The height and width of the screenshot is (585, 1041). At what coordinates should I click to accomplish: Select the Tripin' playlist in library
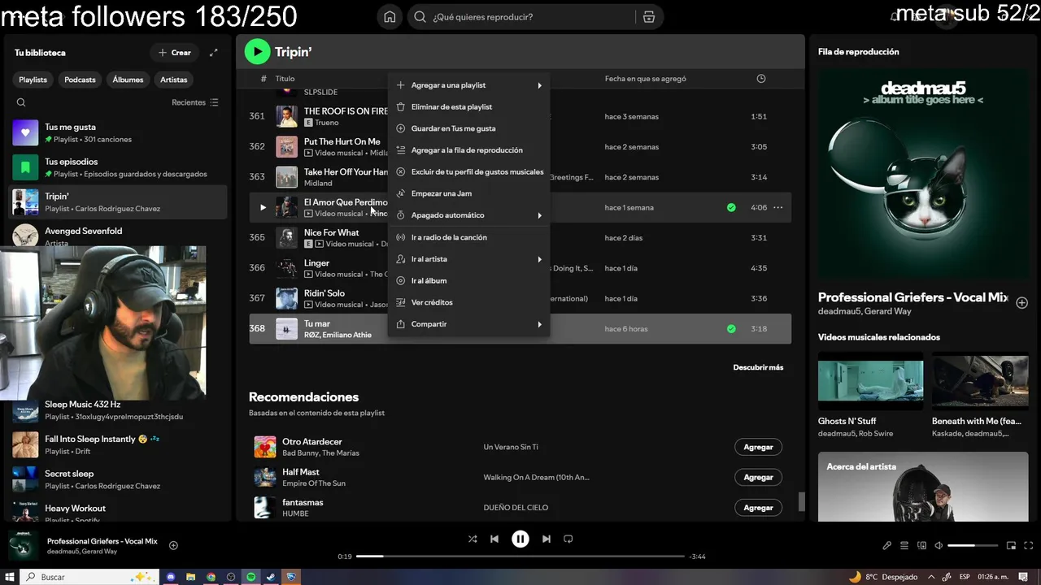120,202
